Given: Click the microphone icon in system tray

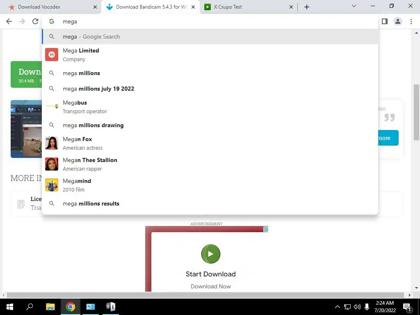Looking at the screenshot, I should click(x=367, y=307).
